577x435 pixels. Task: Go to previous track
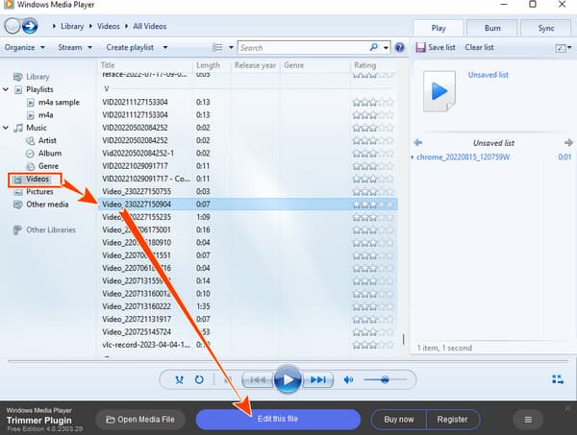(x=255, y=380)
